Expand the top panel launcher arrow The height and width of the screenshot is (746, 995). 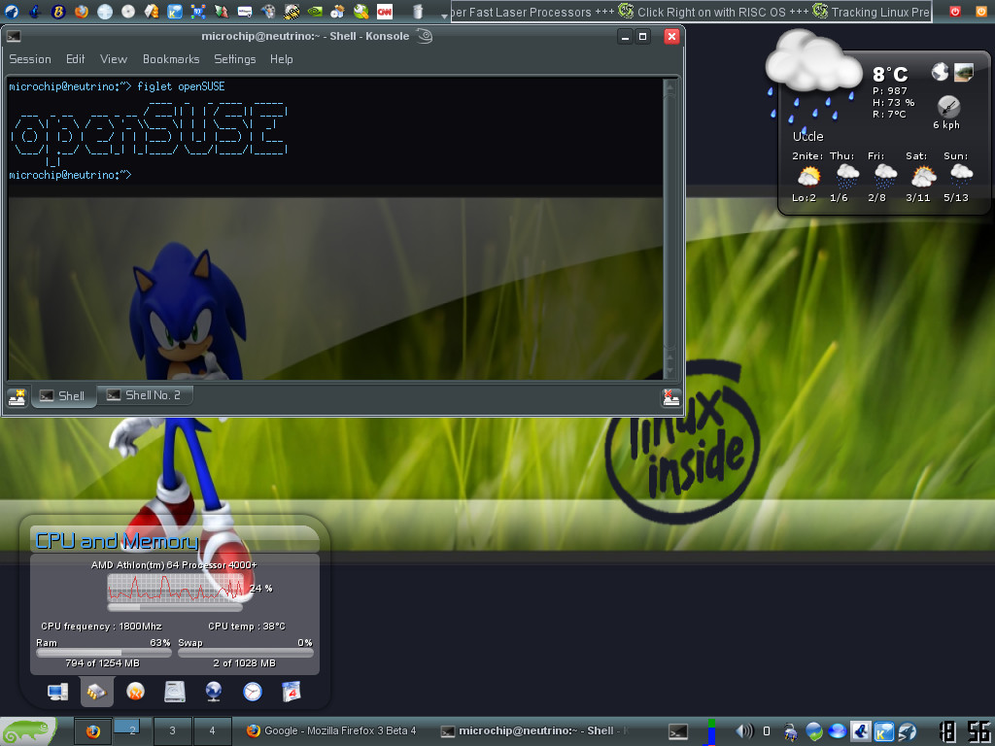click(x=443, y=16)
